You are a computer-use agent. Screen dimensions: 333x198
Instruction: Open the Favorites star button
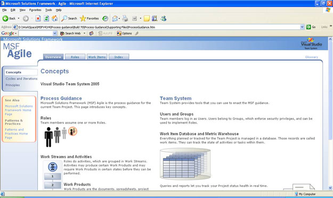tap(90, 19)
